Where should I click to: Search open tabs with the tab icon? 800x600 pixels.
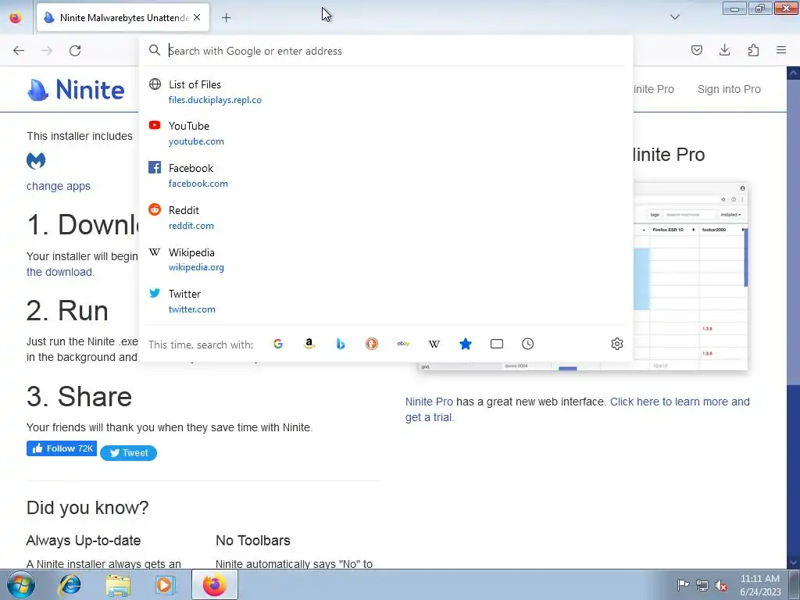pyautogui.click(x=496, y=344)
